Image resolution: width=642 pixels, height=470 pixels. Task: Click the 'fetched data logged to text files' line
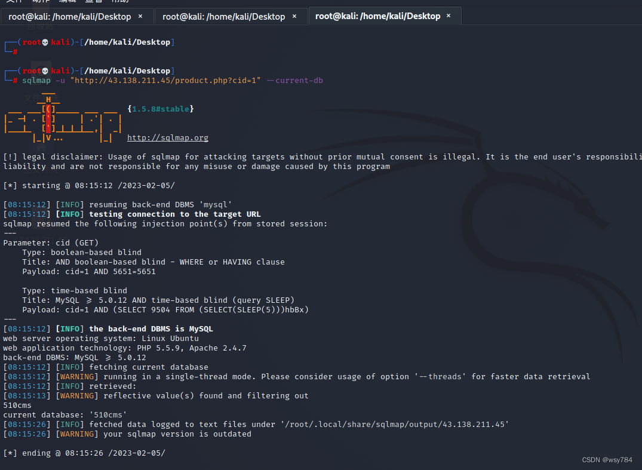coord(256,425)
